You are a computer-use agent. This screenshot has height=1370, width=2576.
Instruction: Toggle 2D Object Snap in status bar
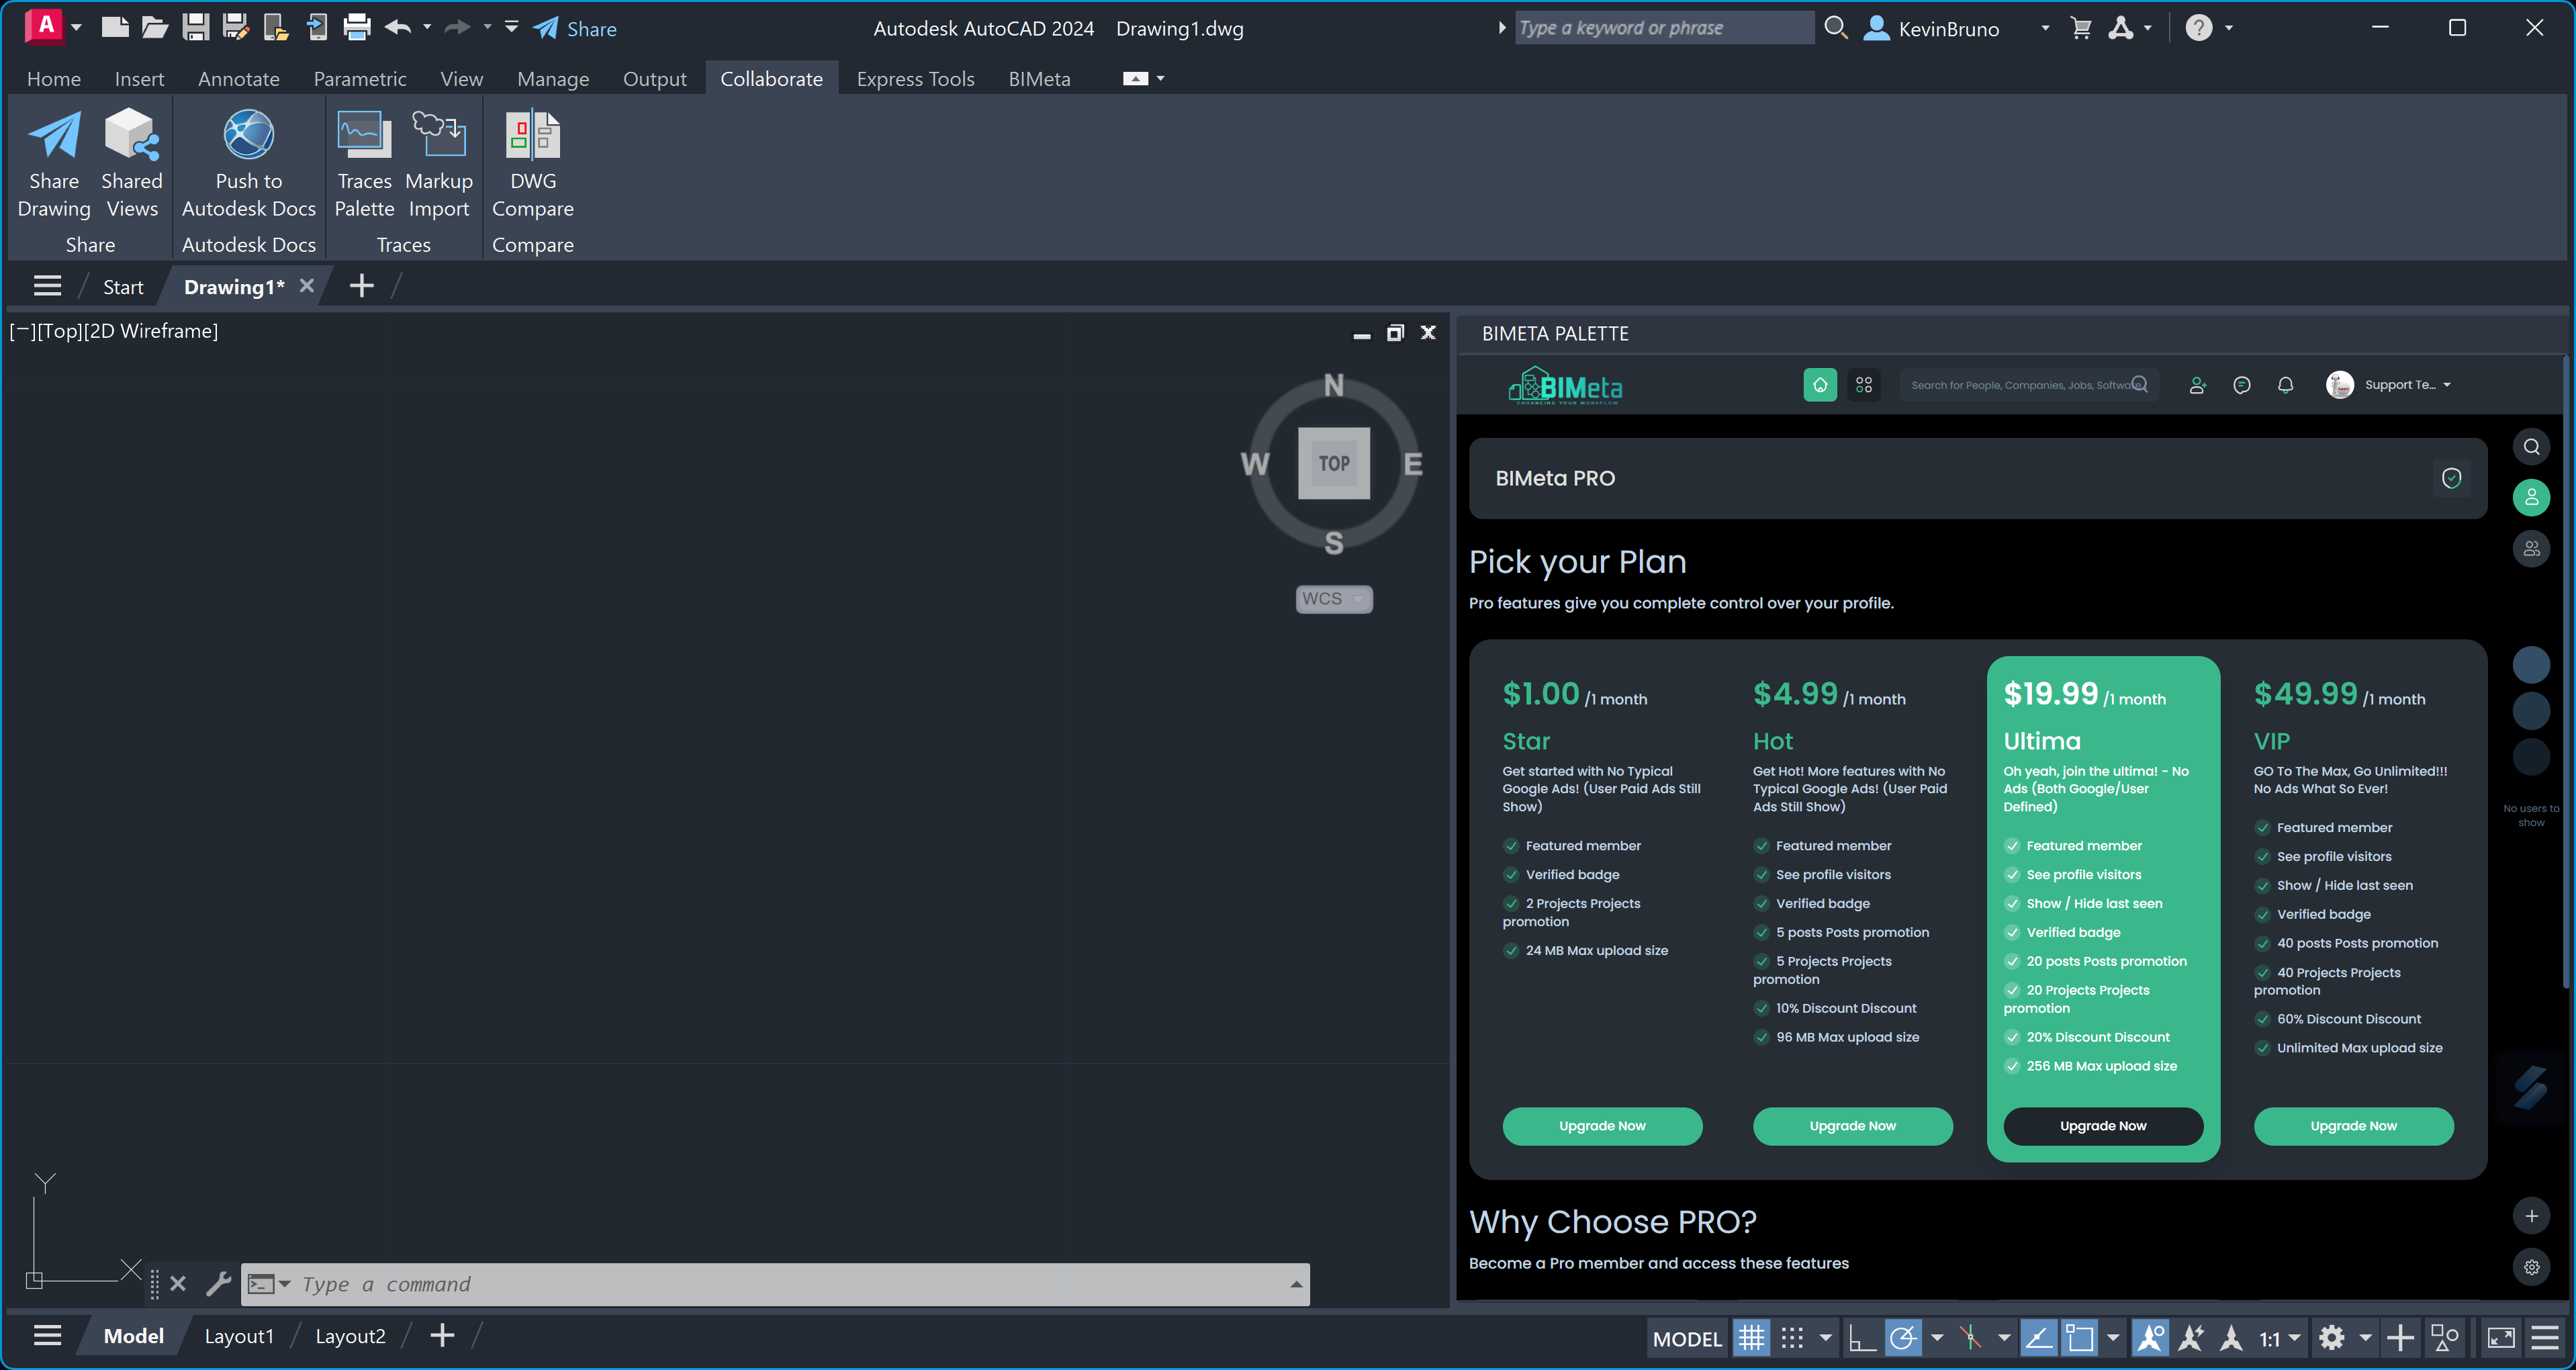pyautogui.click(x=2079, y=1338)
